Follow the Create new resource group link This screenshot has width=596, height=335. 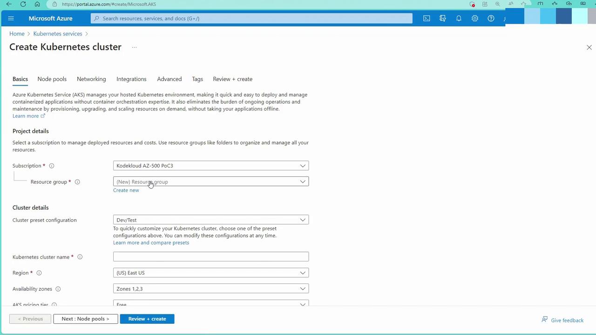click(126, 190)
